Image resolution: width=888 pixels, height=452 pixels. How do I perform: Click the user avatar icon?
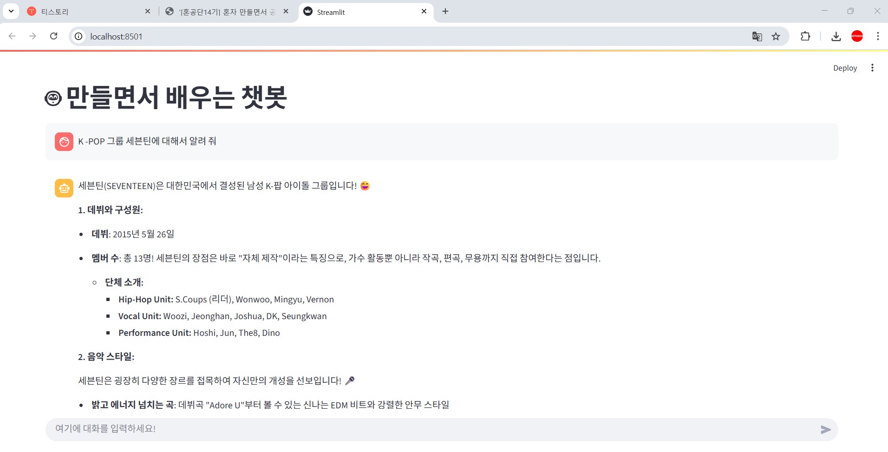click(64, 142)
